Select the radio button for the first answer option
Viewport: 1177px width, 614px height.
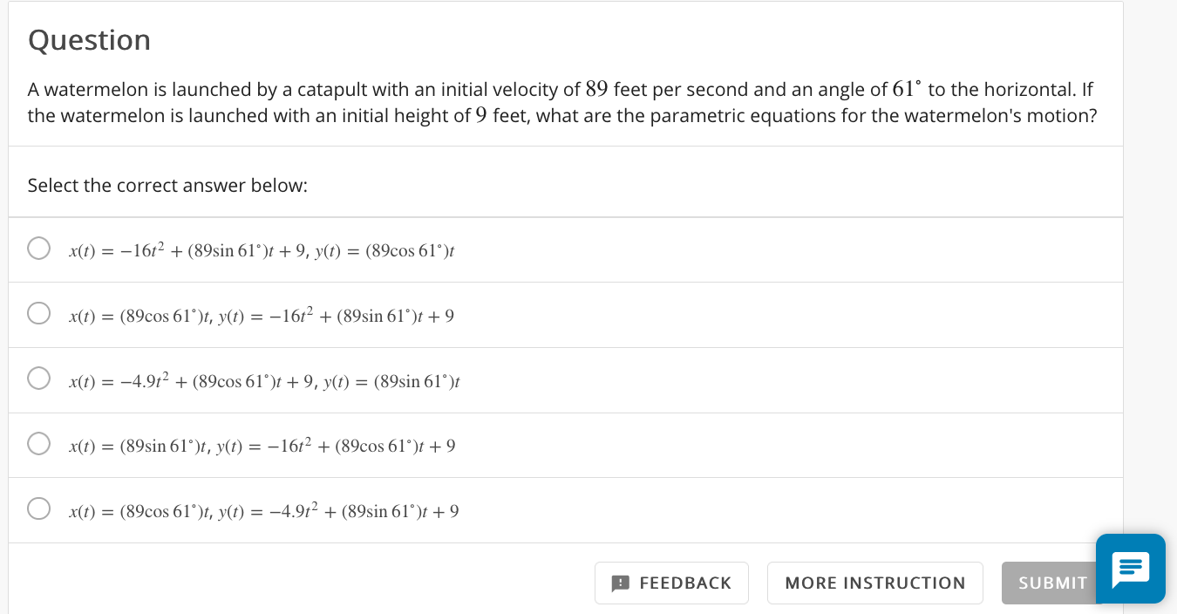point(38,248)
